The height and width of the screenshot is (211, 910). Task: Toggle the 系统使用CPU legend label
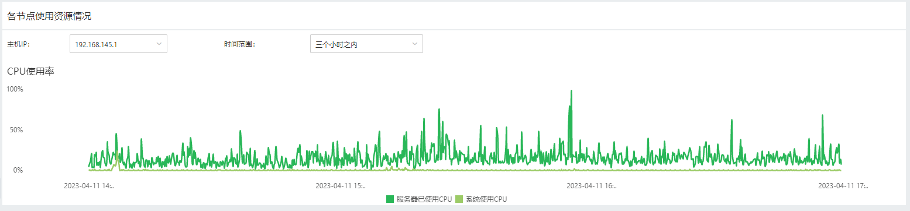coord(486,199)
